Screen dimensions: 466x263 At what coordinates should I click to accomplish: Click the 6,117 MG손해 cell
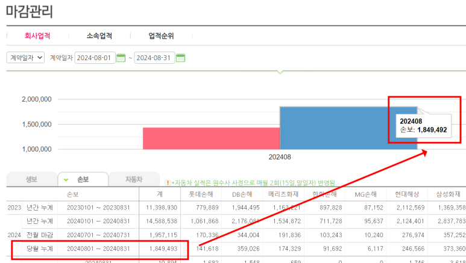click(376, 249)
